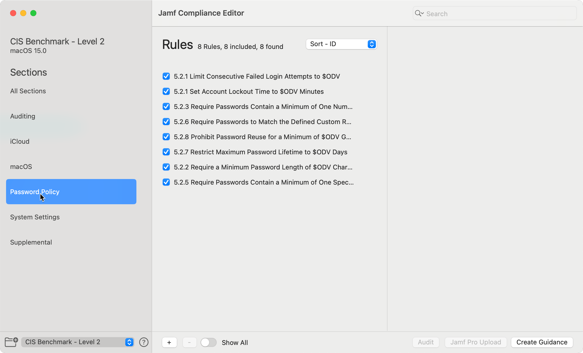Open the help question mark icon

point(144,342)
